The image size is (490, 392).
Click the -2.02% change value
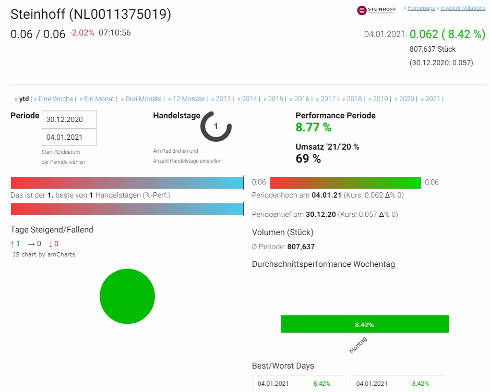click(x=82, y=33)
